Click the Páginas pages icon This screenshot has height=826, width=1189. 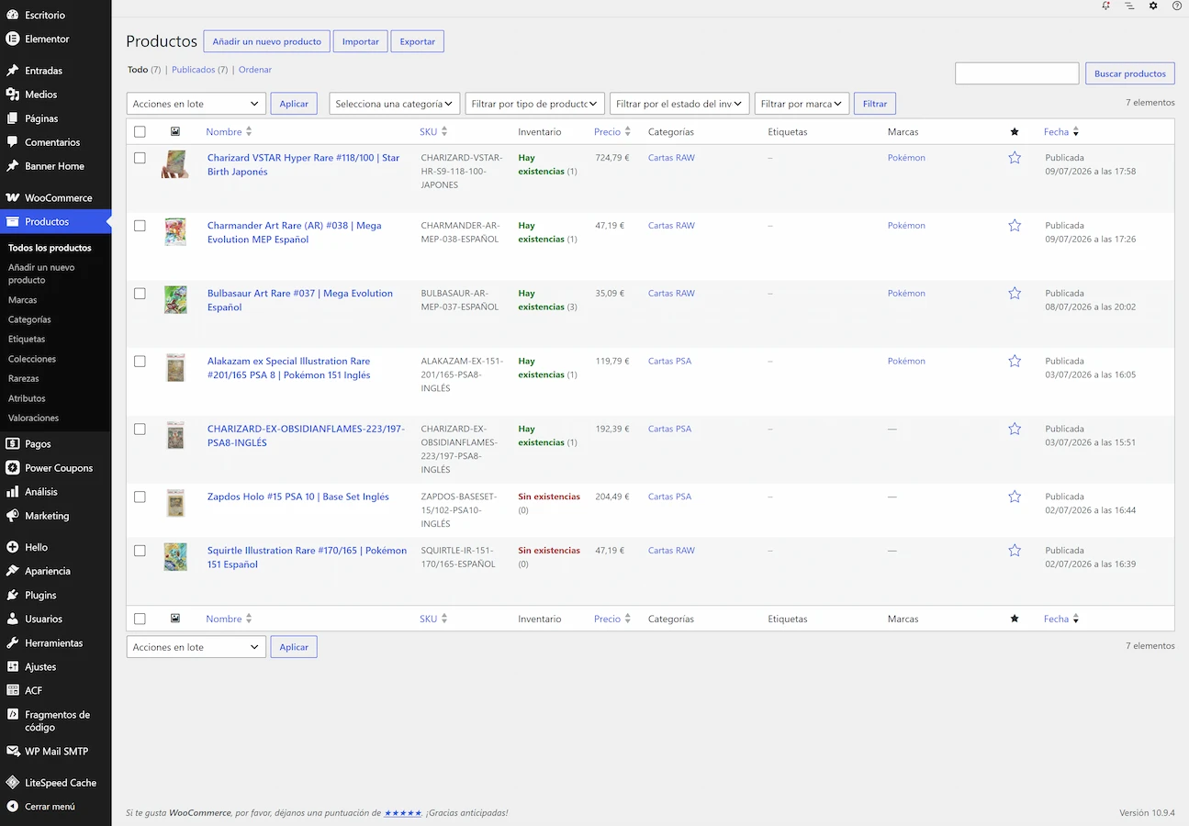tap(13, 118)
